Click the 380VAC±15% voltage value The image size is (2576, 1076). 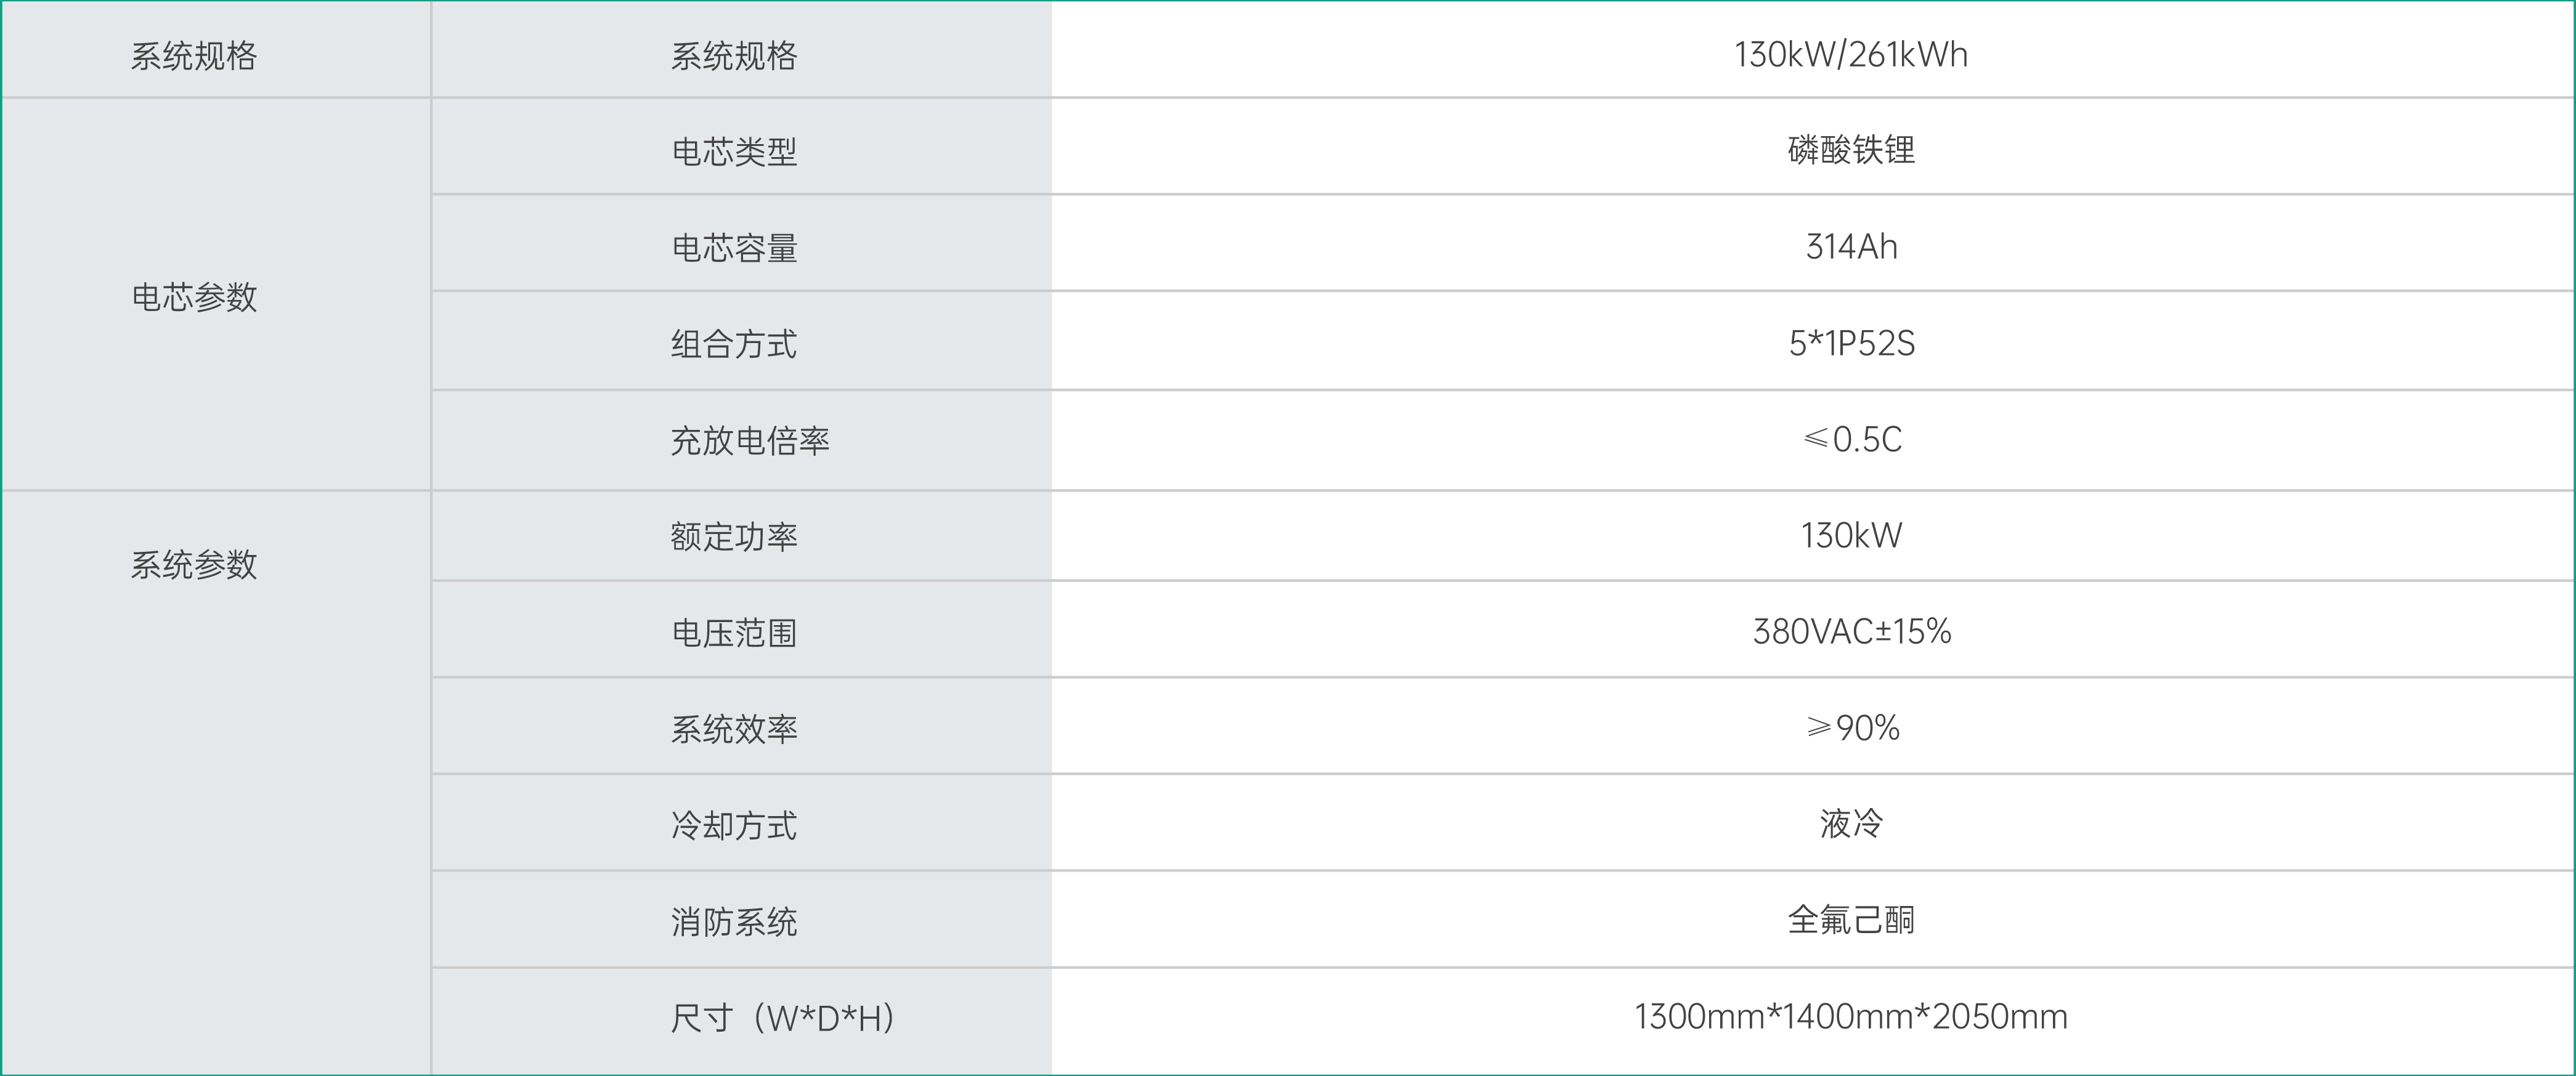click(1851, 631)
